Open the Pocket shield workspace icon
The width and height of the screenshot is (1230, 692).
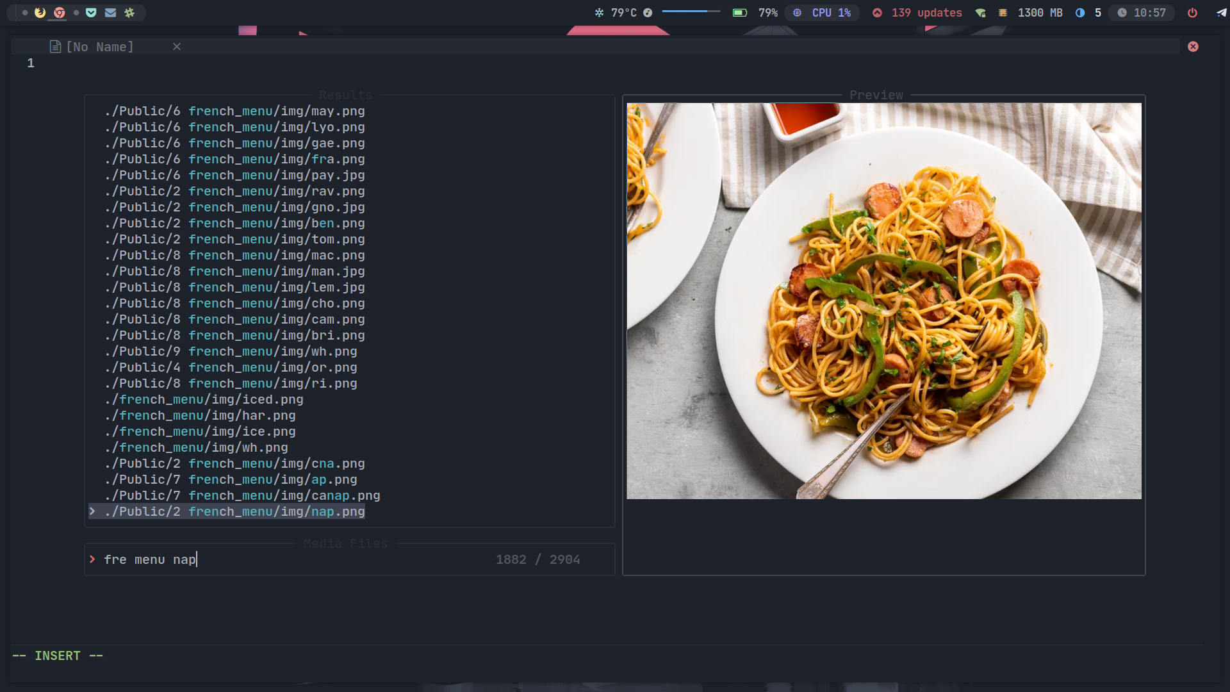point(91,12)
